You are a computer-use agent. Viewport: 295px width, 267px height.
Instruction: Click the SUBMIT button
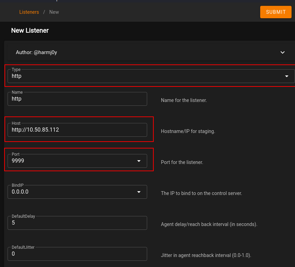click(276, 12)
